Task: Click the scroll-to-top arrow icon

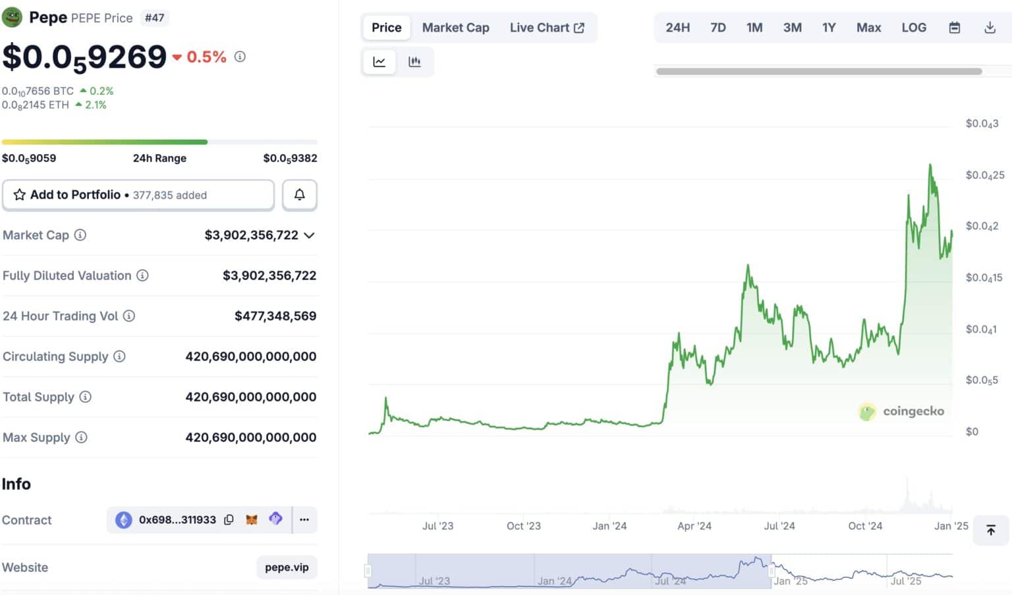Action: pos(991,530)
